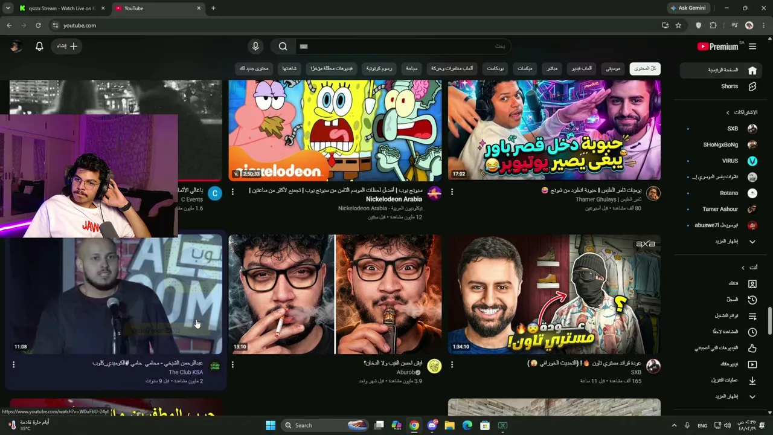The width and height of the screenshot is (773, 435).
Task: Open Nickelodeon Arabia channel avatar
Action: (434, 193)
